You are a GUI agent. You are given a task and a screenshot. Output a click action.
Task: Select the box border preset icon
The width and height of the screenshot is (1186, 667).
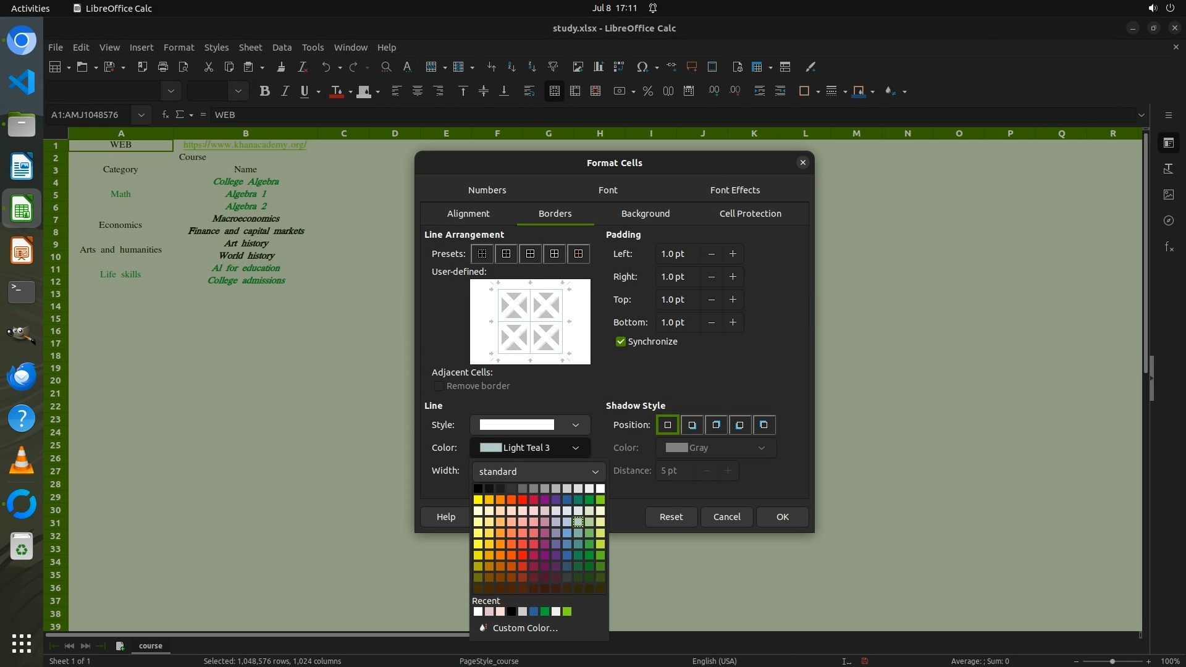(506, 254)
